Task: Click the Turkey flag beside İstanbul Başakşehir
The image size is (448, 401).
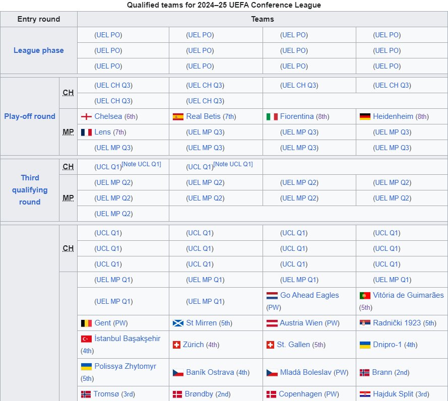Action: (86, 339)
